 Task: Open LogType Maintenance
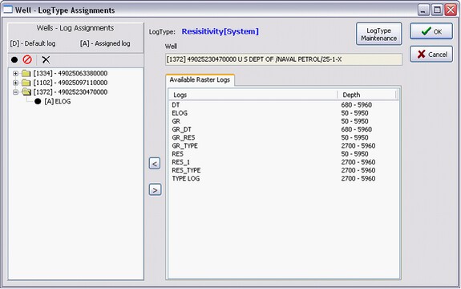click(x=379, y=35)
